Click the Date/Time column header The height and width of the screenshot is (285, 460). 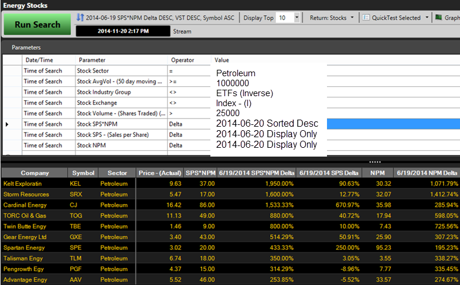[49, 60]
